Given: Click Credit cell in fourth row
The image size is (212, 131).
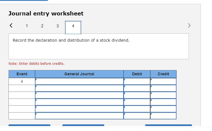Looking at the screenshot, I should [x=163, y=102].
